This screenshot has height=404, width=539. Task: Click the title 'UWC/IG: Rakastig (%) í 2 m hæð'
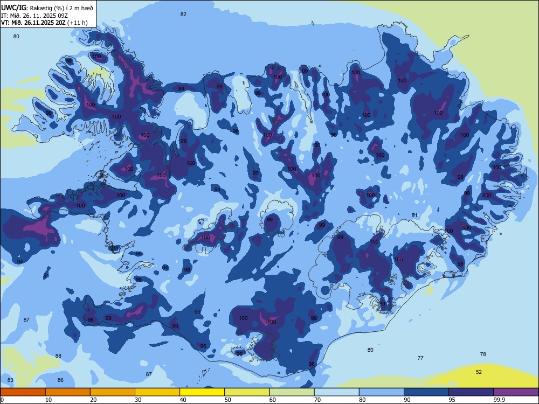[47, 8]
